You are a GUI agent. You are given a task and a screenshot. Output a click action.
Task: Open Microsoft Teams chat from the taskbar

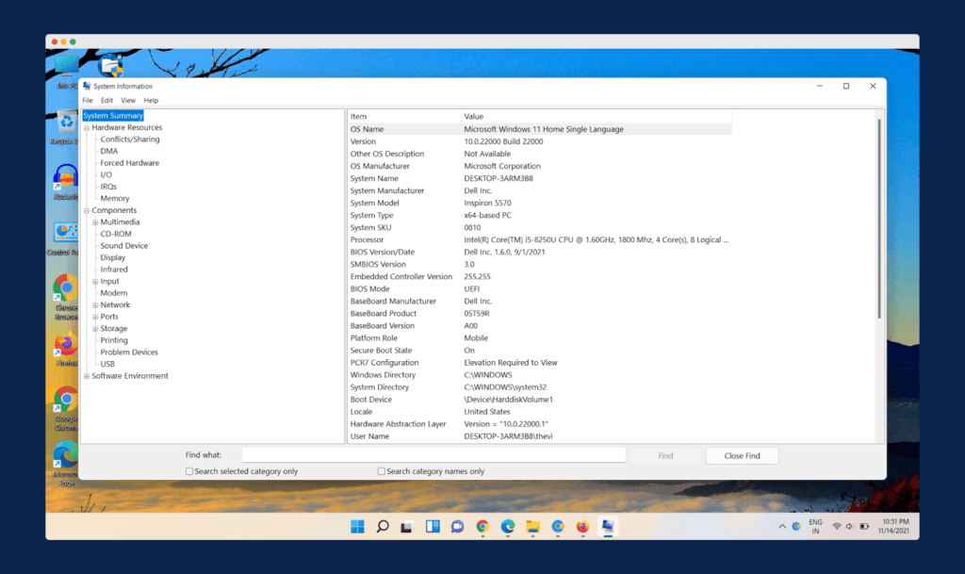point(456,527)
